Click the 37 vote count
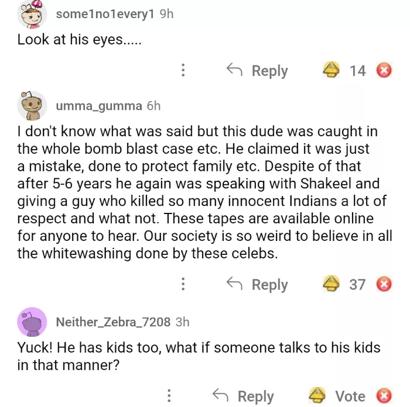Screen dimensions: 410x407 (x=357, y=285)
